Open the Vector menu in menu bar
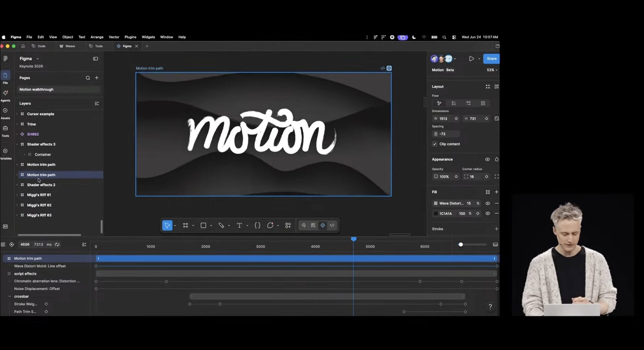 pos(114,37)
